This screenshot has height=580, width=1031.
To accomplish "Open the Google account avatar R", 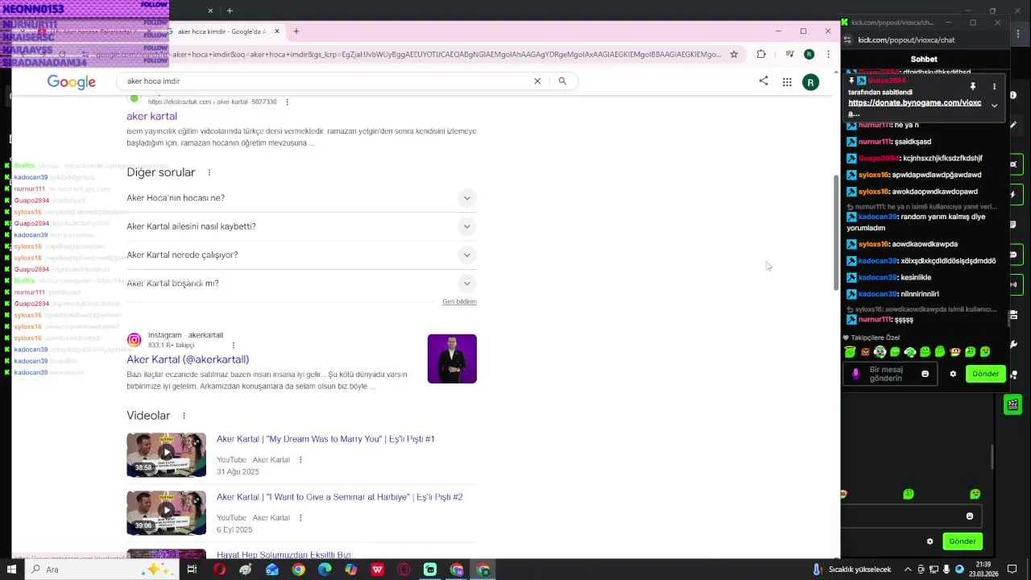I will [x=811, y=82].
